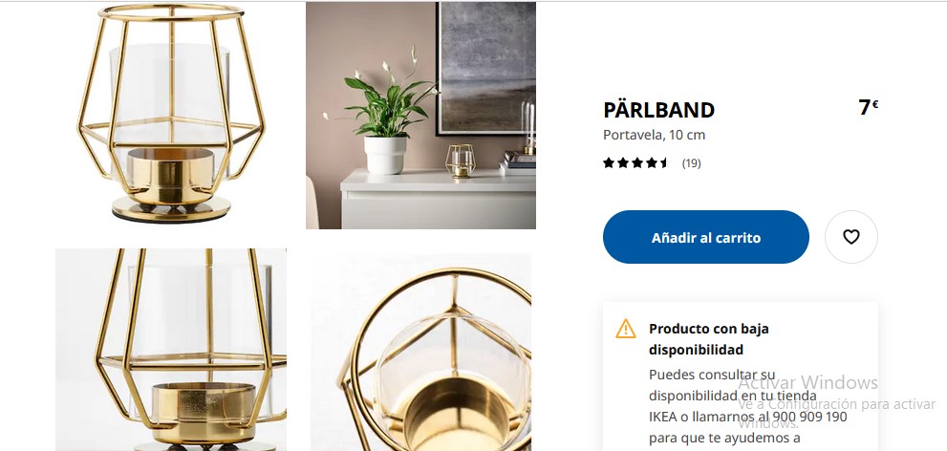Click the orange warning triangle icon

tap(626, 329)
